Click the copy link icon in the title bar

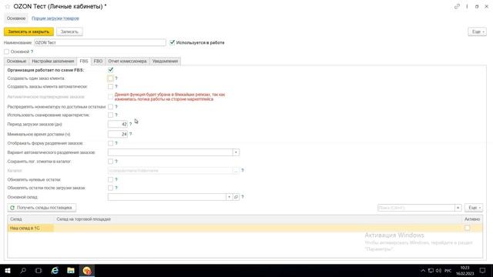coord(457,6)
